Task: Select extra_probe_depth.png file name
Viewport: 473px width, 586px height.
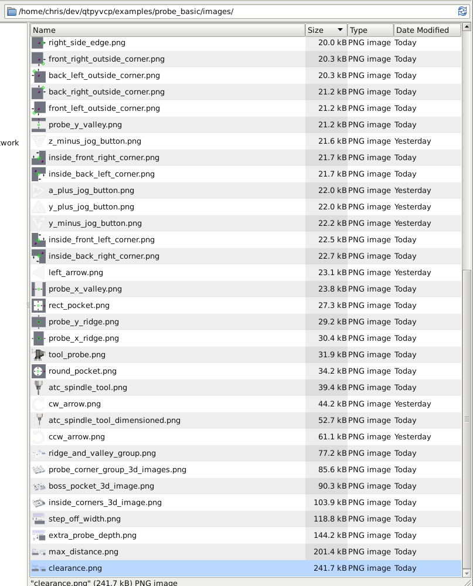Action: (x=92, y=536)
